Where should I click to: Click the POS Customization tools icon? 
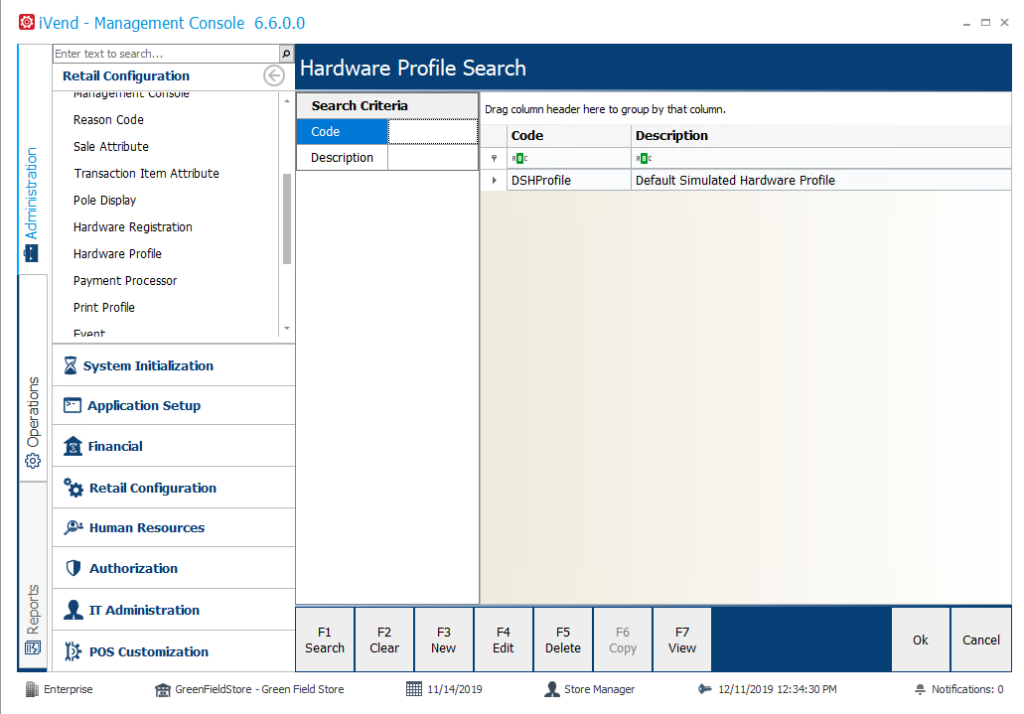pyautogui.click(x=73, y=651)
